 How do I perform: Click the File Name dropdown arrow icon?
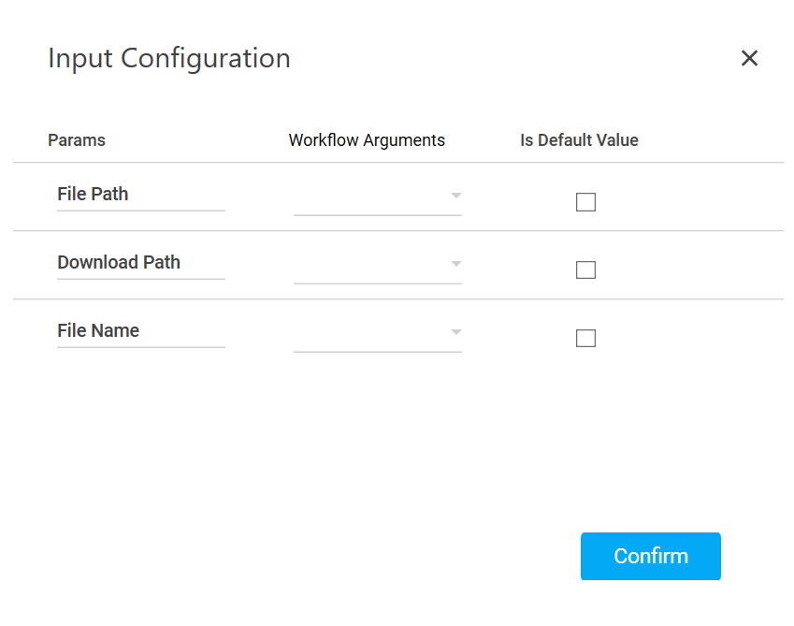pyautogui.click(x=455, y=332)
